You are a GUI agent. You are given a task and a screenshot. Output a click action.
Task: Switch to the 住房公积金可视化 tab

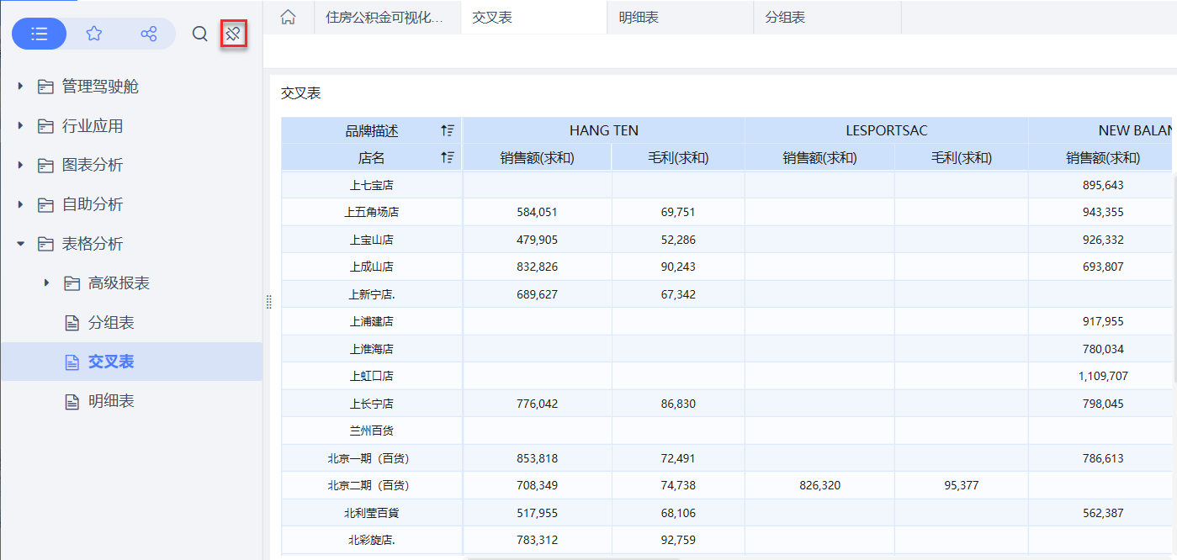(x=388, y=17)
